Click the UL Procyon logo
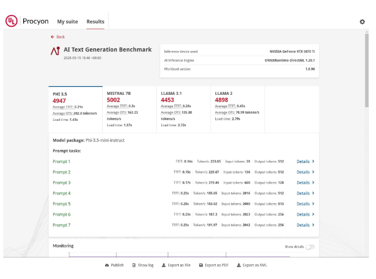This screenshot has width=376, height=279. coord(27,21)
